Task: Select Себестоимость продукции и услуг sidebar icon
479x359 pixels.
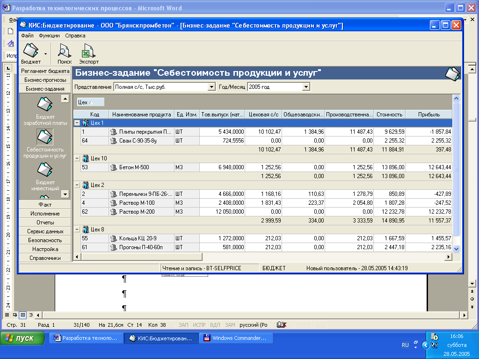Action: click(45, 136)
